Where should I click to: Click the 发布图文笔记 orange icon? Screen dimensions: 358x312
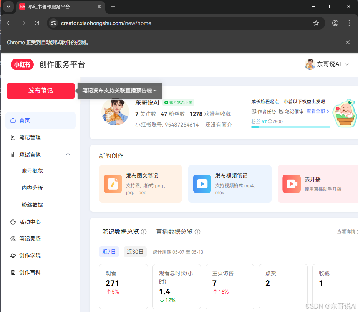coord(113,184)
